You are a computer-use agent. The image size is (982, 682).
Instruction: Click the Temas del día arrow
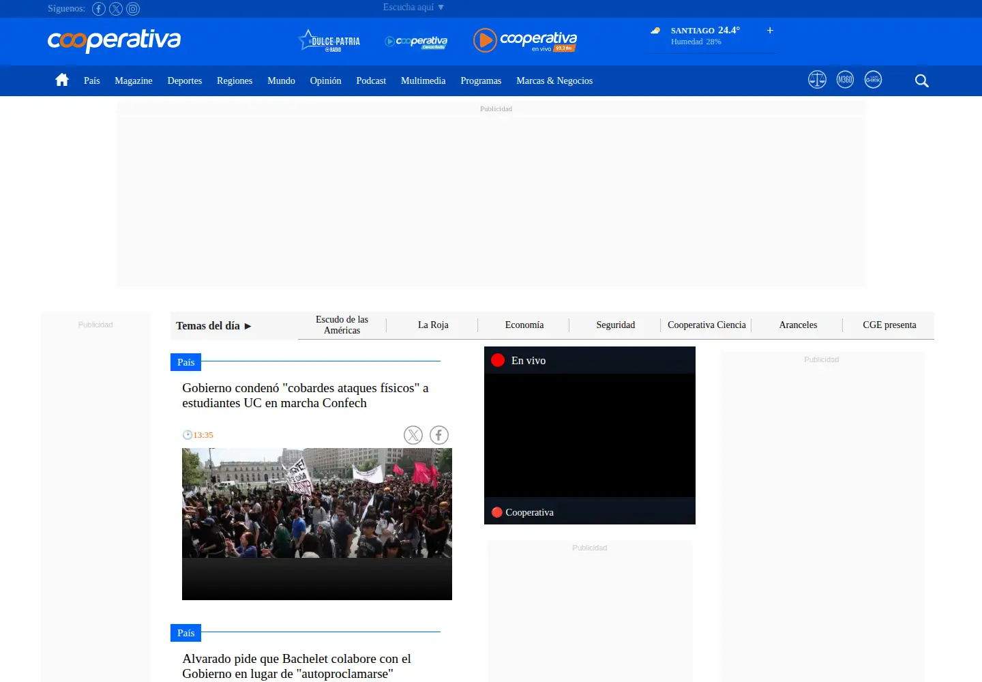tap(248, 326)
